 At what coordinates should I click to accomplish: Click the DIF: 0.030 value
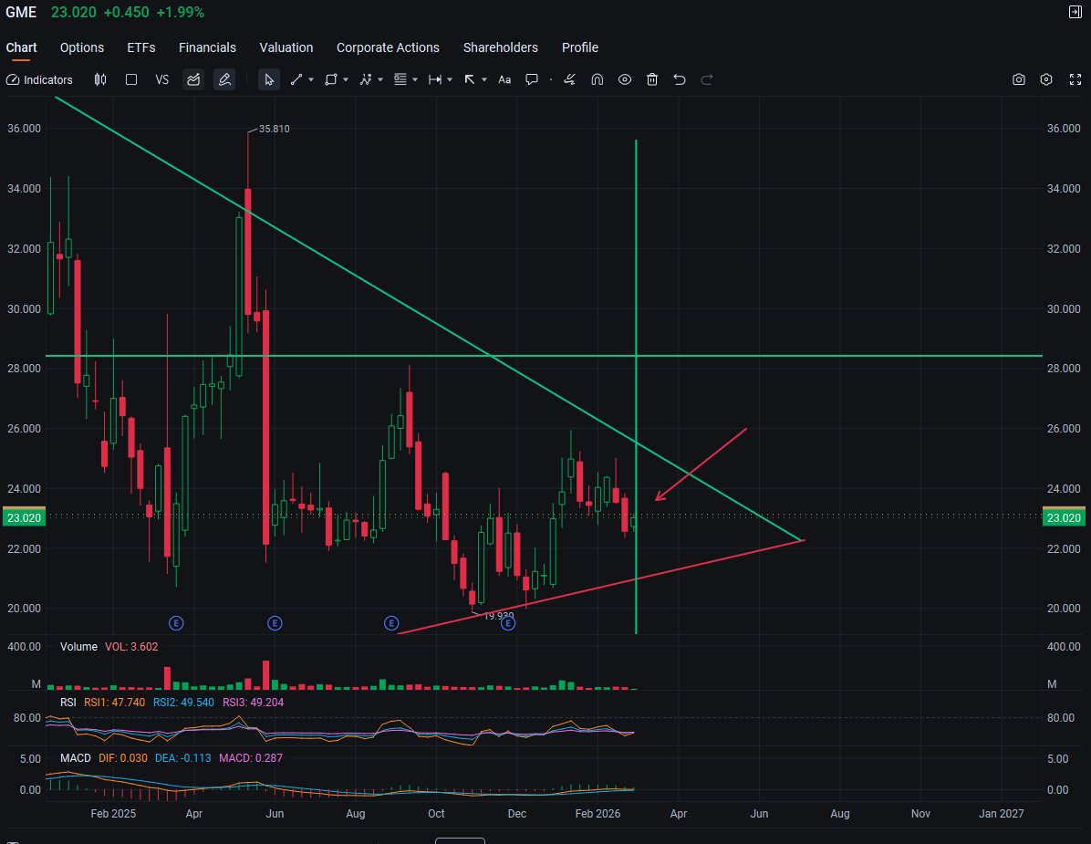click(x=122, y=757)
